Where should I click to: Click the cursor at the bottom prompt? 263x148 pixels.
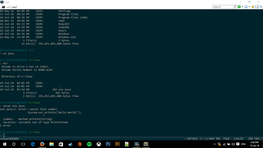click(x=4, y=135)
